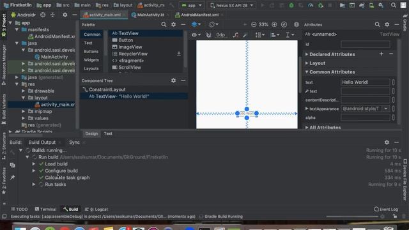Click the Make Project hammer icon
The height and width of the screenshot is (230, 409).
(172, 5)
